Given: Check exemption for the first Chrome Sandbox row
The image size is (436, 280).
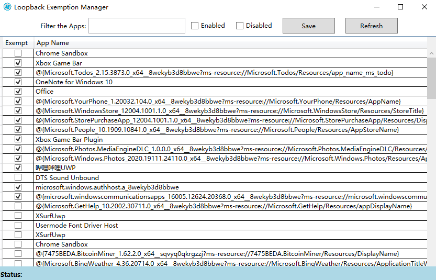Looking at the screenshot, I should (x=18, y=53).
